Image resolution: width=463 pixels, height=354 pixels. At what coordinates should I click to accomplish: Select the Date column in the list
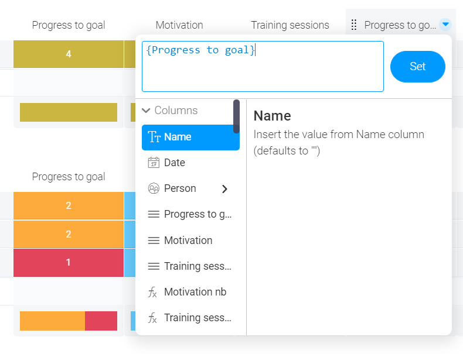(175, 163)
